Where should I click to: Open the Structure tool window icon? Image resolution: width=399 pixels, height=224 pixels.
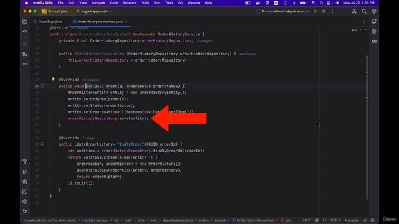(x=25, y=54)
